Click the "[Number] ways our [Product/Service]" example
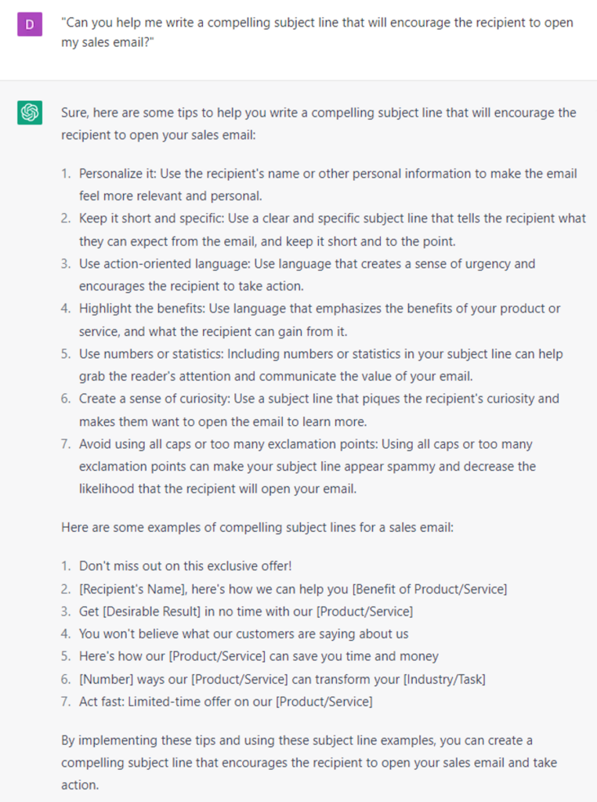Image resolution: width=597 pixels, height=802 pixels. [x=282, y=679]
